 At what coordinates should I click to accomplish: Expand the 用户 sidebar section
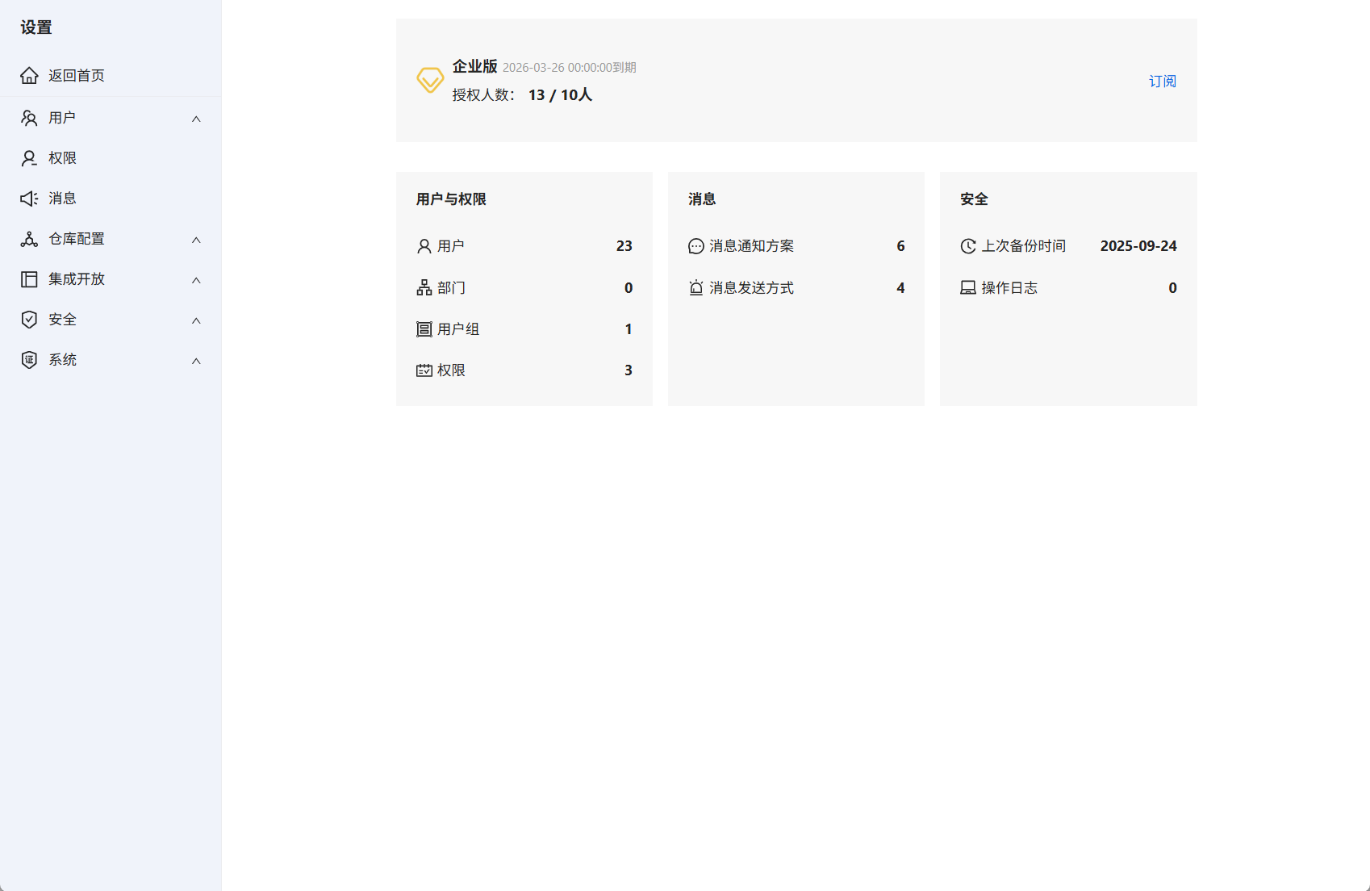(196, 119)
